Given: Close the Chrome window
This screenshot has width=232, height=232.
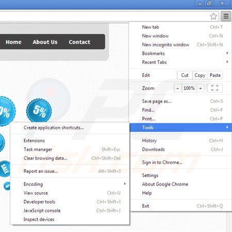Looking at the screenshot, I should click(x=222, y=4).
